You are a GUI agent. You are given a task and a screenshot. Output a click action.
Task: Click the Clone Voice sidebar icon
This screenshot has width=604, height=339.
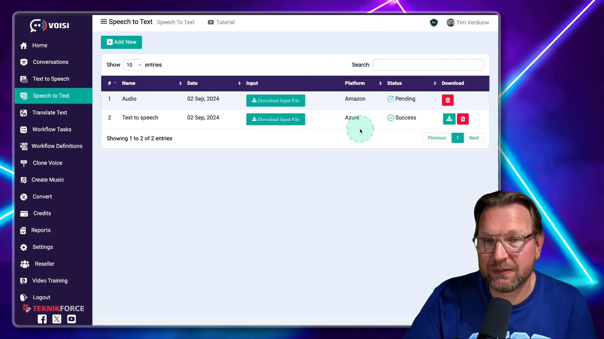click(24, 163)
